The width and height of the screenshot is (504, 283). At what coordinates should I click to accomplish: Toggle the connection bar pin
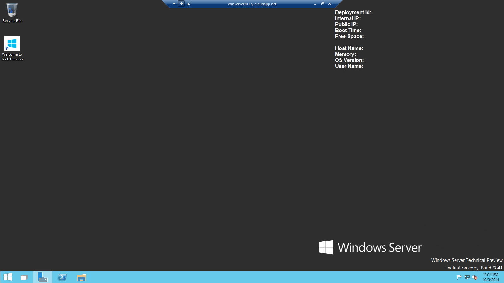182,4
